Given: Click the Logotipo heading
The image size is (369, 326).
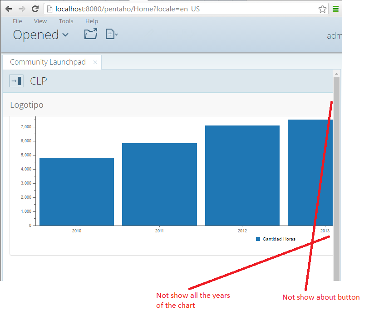Looking at the screenshot, I should tap(27, 105).
